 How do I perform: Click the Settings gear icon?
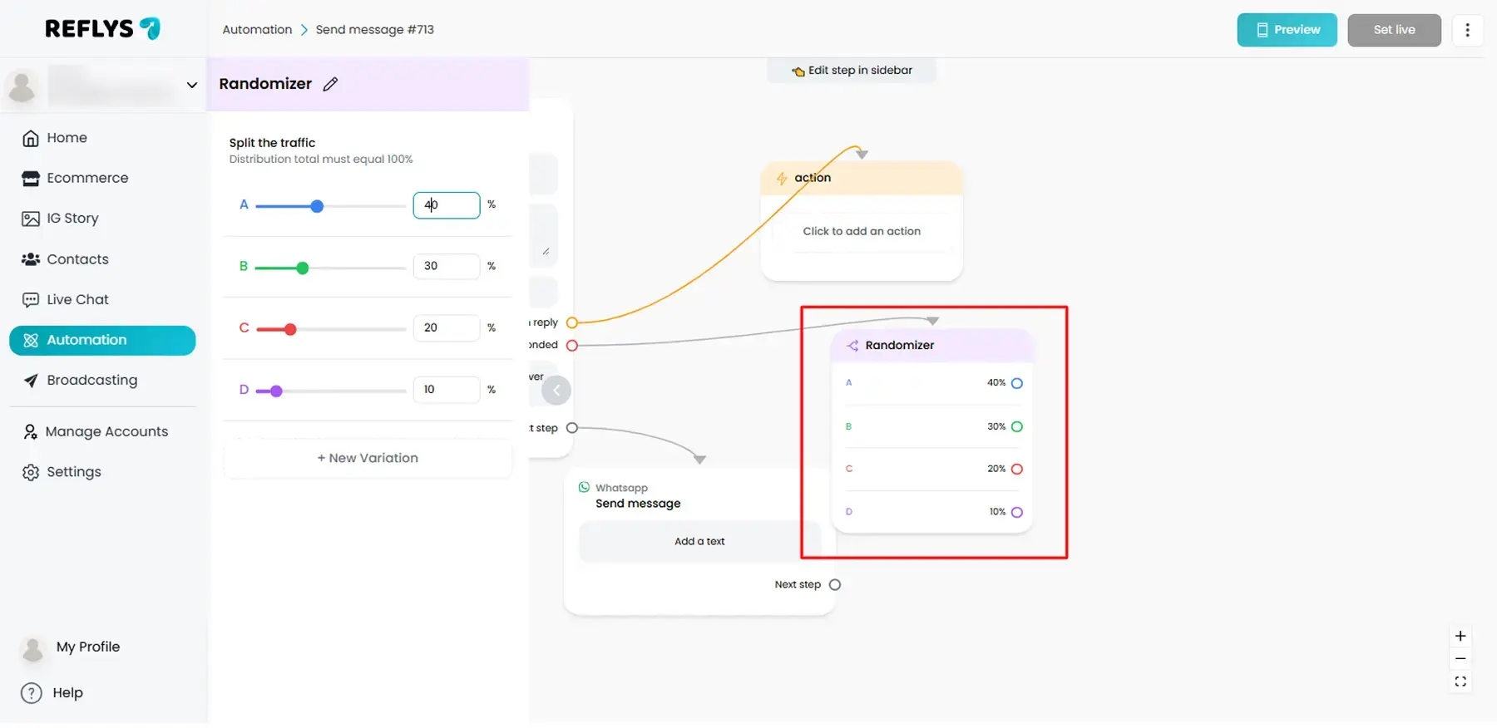(x=31, y=472)
